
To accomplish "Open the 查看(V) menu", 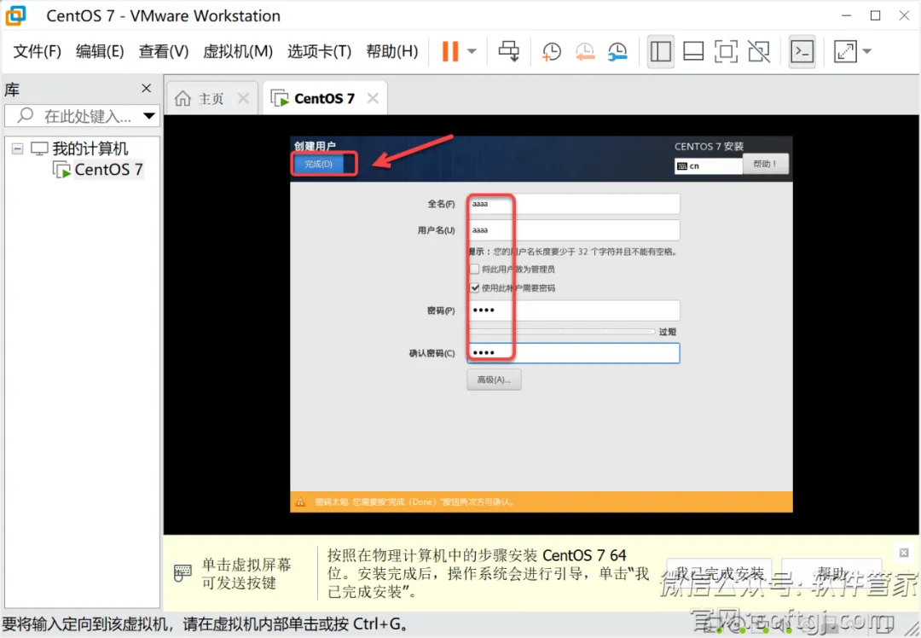I will point(163,52).
